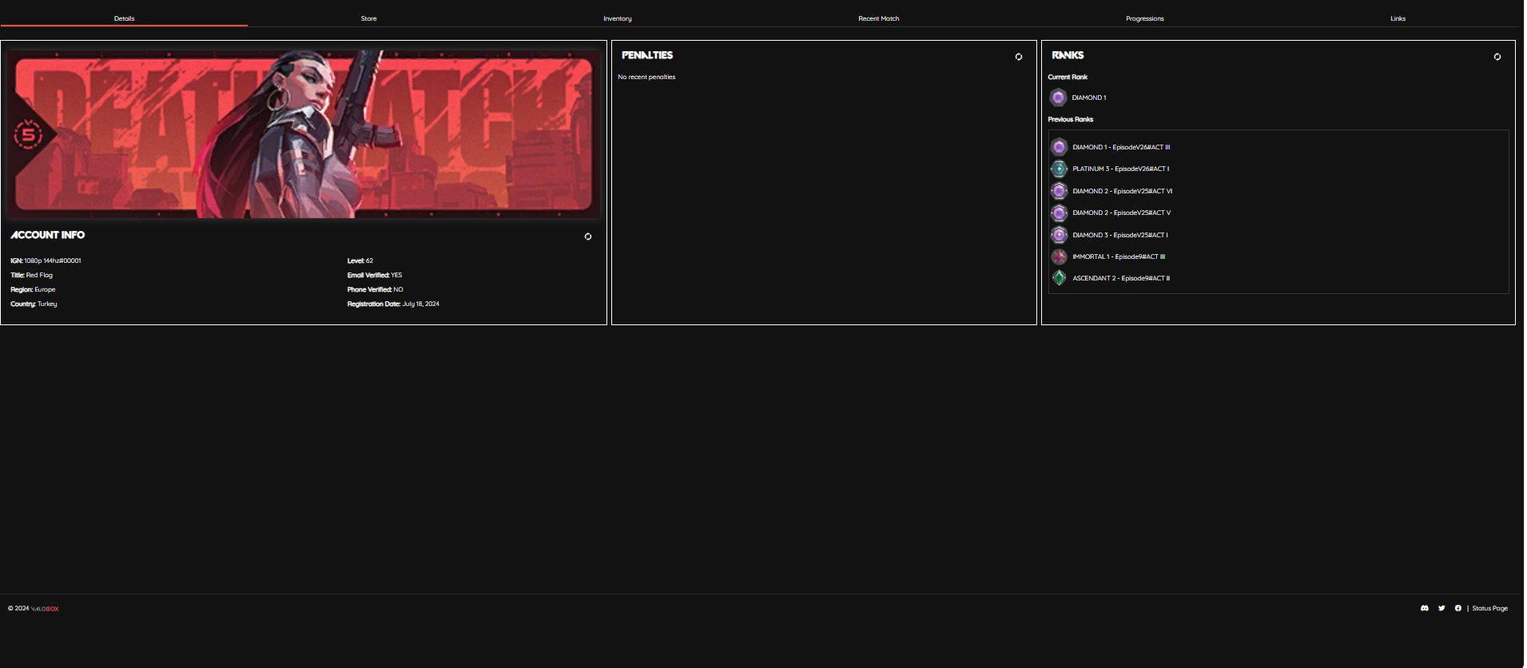
Task: Click the Phone Verified value NO
Action: (x=398, y=289)
